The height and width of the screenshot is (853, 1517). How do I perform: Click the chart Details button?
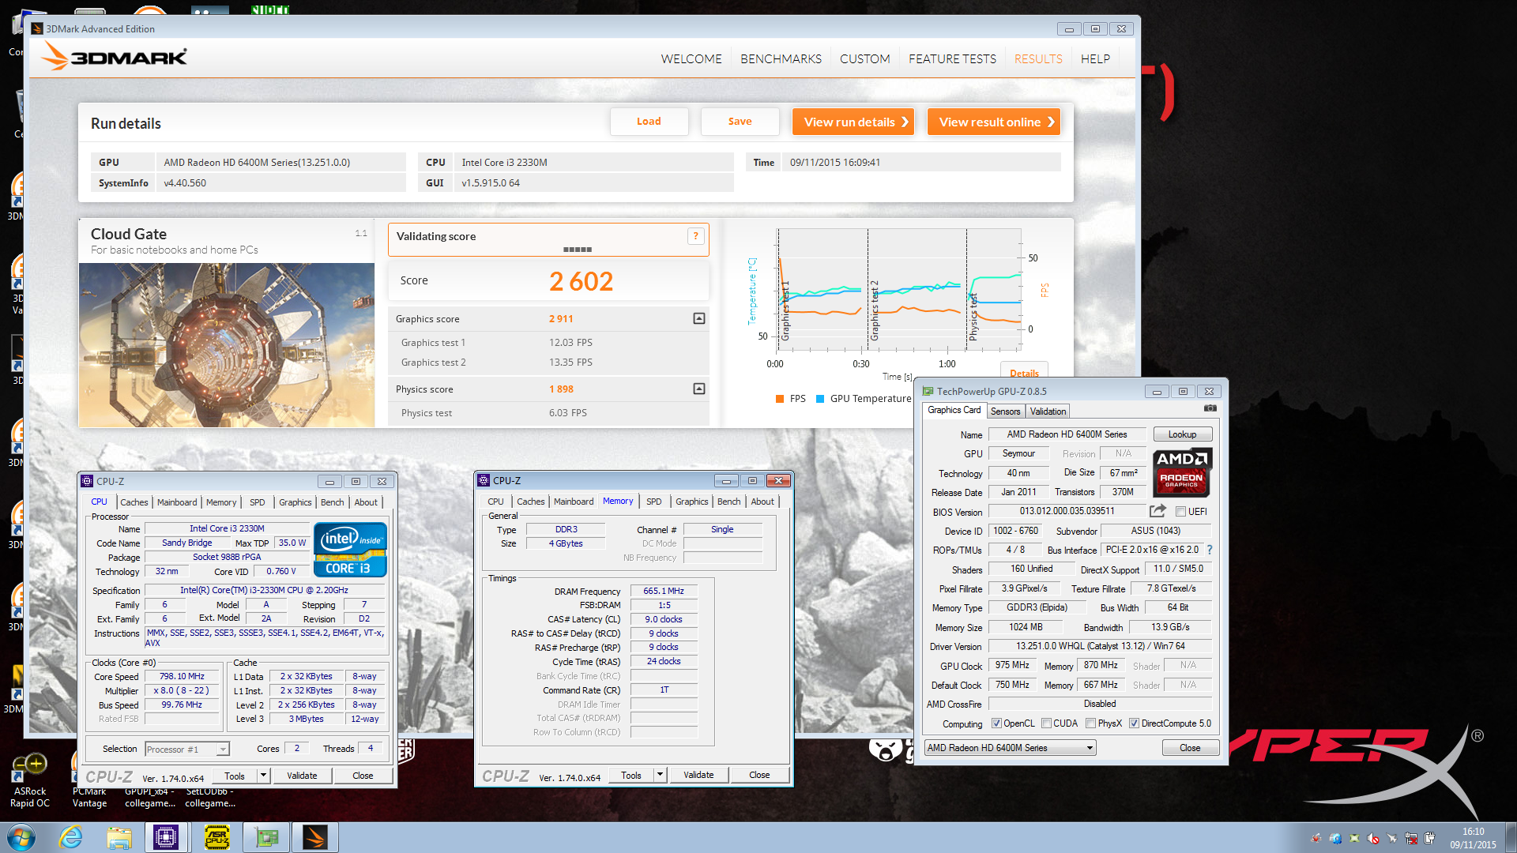[x=1024, y=372]
